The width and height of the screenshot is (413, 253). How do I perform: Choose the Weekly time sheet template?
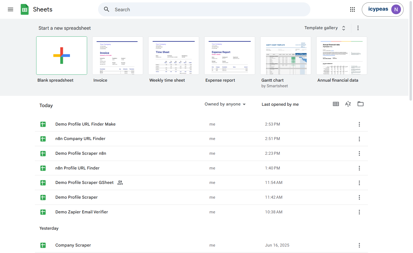174,55
